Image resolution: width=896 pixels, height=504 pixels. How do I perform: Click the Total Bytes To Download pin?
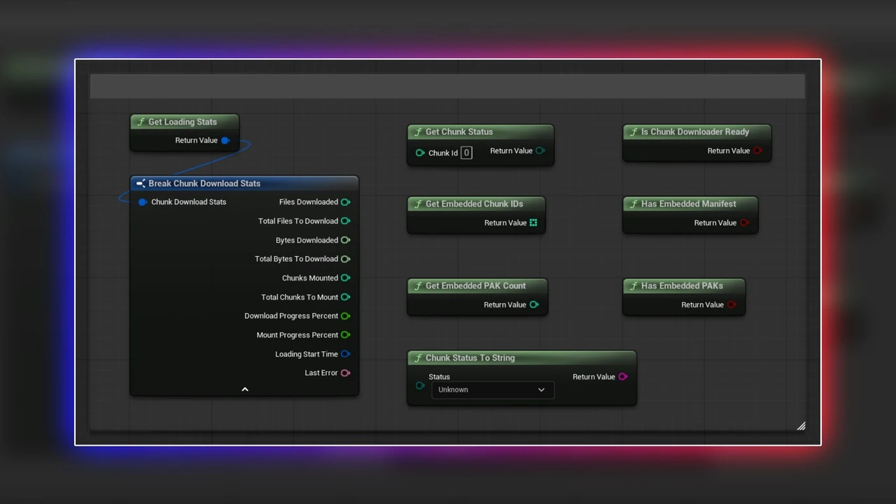(x=345, y=259)
